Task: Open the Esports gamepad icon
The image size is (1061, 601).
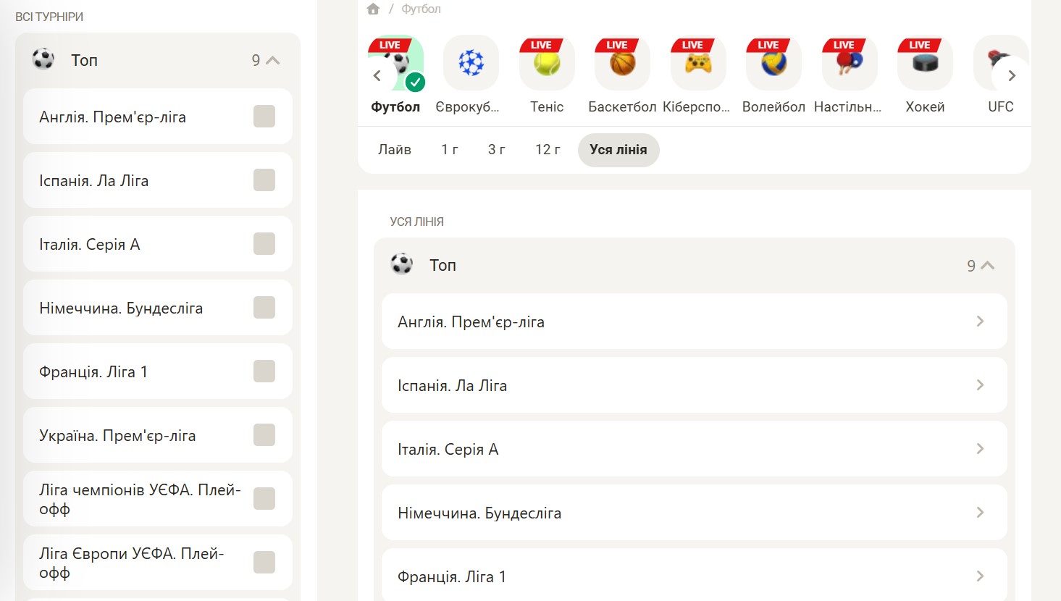Action: click(697, 64)
